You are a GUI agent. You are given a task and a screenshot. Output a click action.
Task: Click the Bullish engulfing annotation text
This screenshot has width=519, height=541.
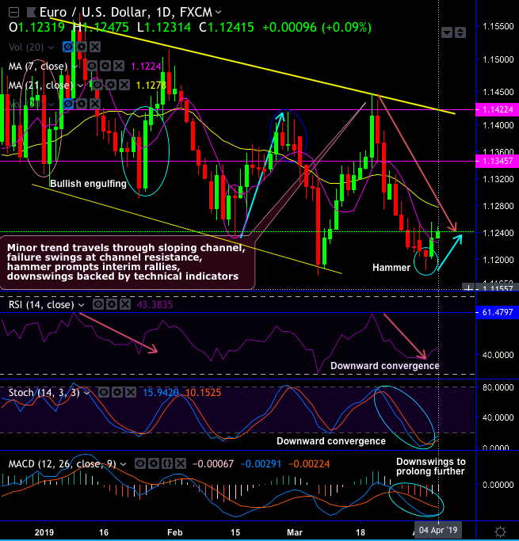click(x=88, y=184)
